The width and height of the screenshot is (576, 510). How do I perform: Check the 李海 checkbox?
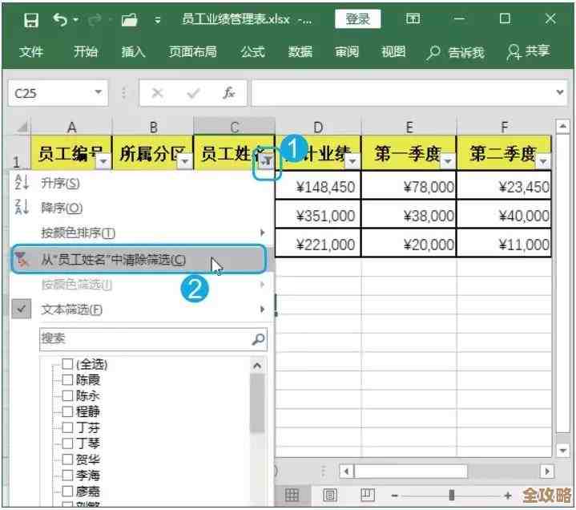point(67,475)
